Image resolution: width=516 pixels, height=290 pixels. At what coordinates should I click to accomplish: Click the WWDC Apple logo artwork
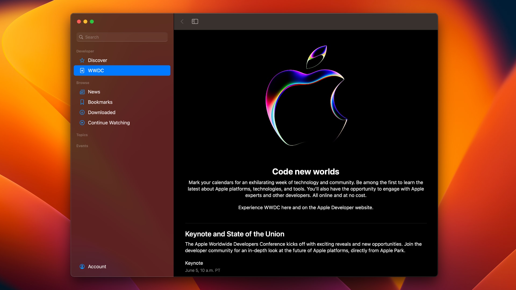pyautogui.click(x=306, y=96)
